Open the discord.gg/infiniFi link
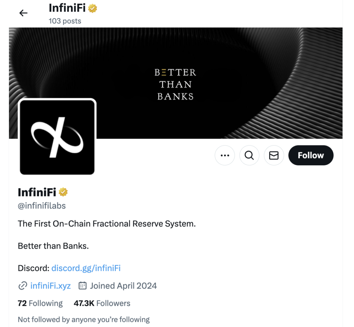The image size is (354, 327). click(x=86, y=268)
